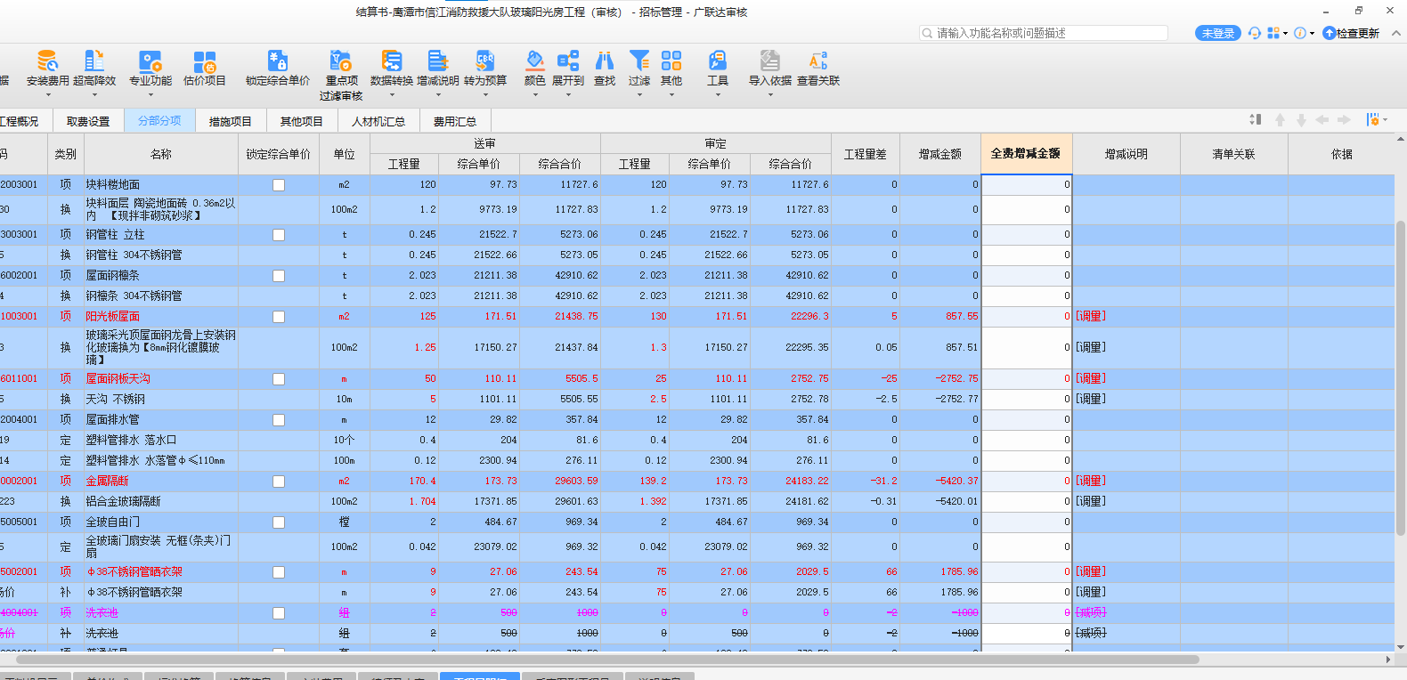Expand the 颜色 dropdown arrow
Image resolution: width=1407 pixels, height=680 pixels.
tap(534, 94)
